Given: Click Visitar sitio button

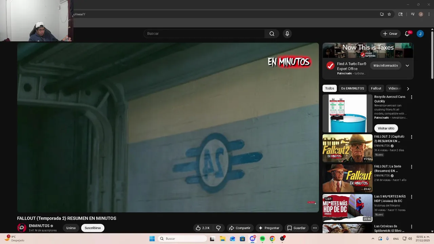Looking at the screenshot, I should 386,128.
